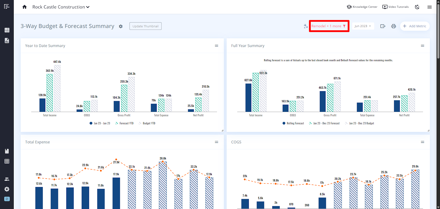The height and width of the screenshot is (209, 440).
Task: Click the Update Thumbnail button
Action: pyautogui.click(x=145, y=26)
